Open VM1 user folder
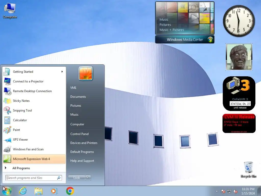This screenshot has height=196, width=261. (x=73, y=88)
